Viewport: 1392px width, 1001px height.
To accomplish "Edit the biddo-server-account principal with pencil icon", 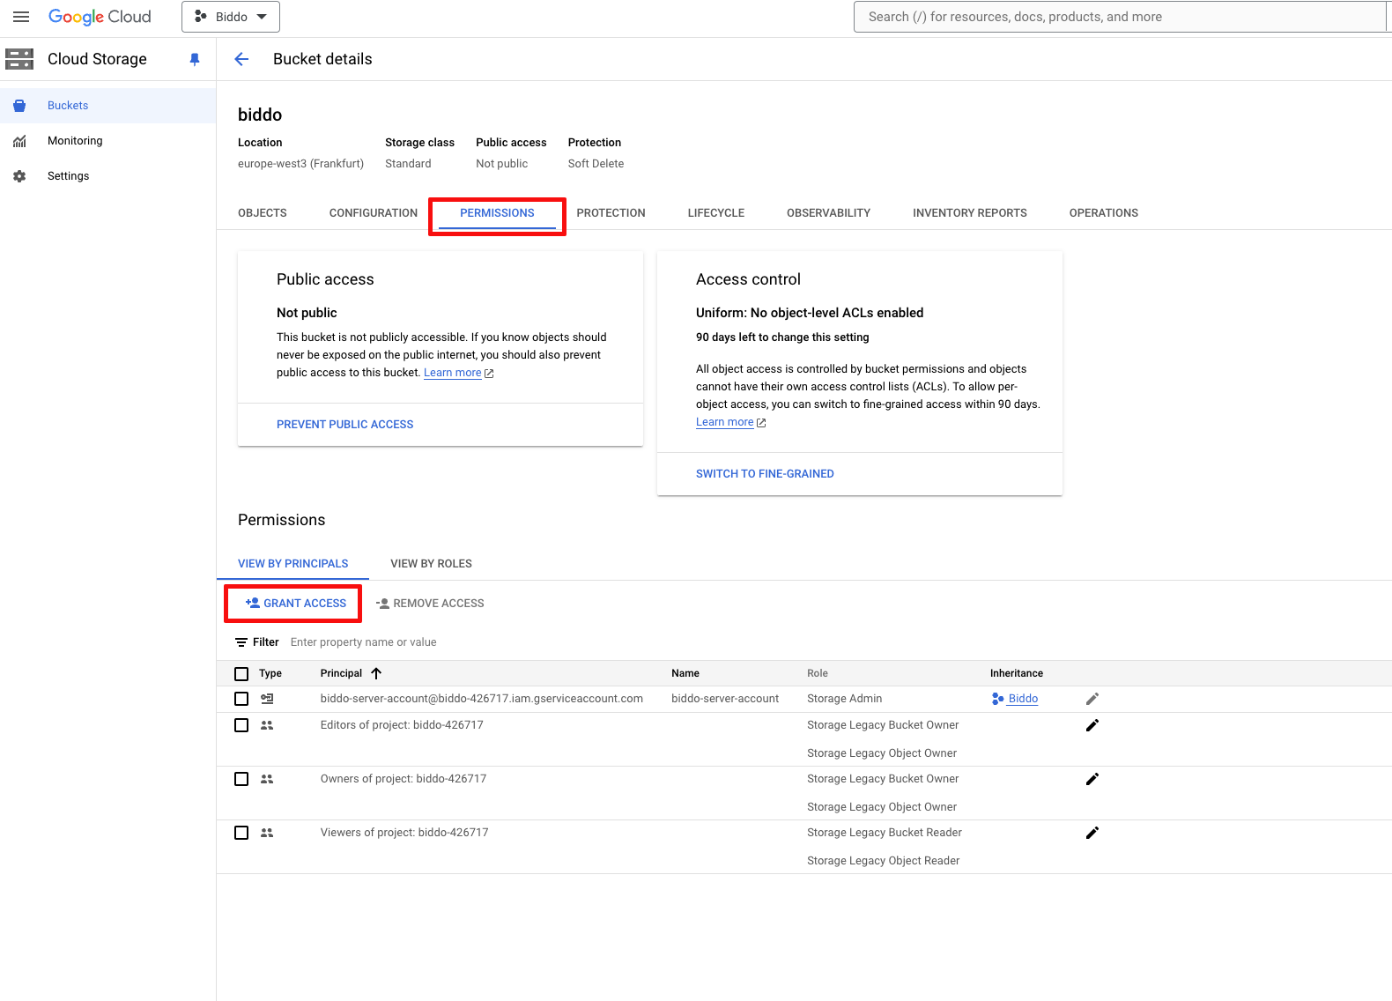I will pyautogui.click(x=1092, y=699).
